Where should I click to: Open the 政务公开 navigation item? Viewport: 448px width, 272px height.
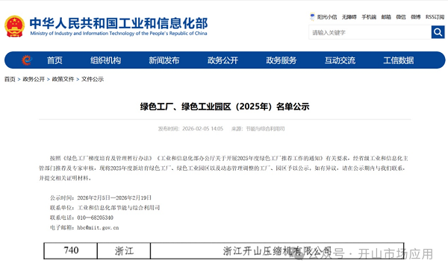tap(223, 60)
